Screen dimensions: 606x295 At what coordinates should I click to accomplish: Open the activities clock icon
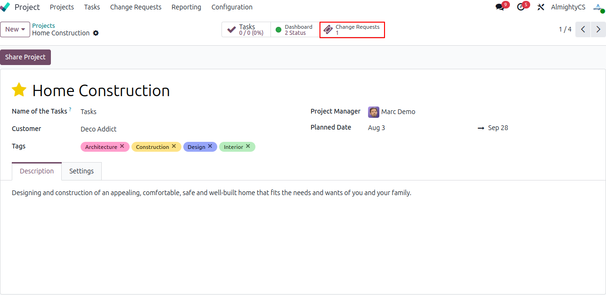520,7
